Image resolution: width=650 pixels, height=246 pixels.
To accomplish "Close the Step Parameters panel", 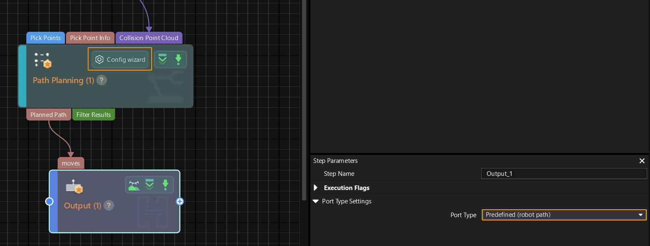I will coord(642,161).
